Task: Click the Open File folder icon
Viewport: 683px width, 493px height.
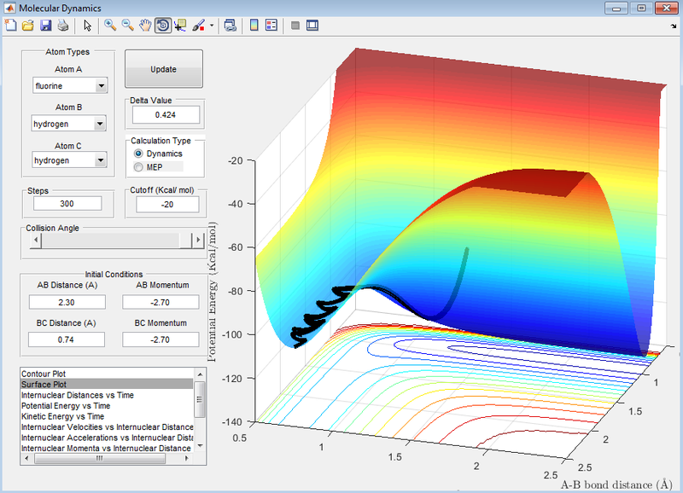Action: 27,26
